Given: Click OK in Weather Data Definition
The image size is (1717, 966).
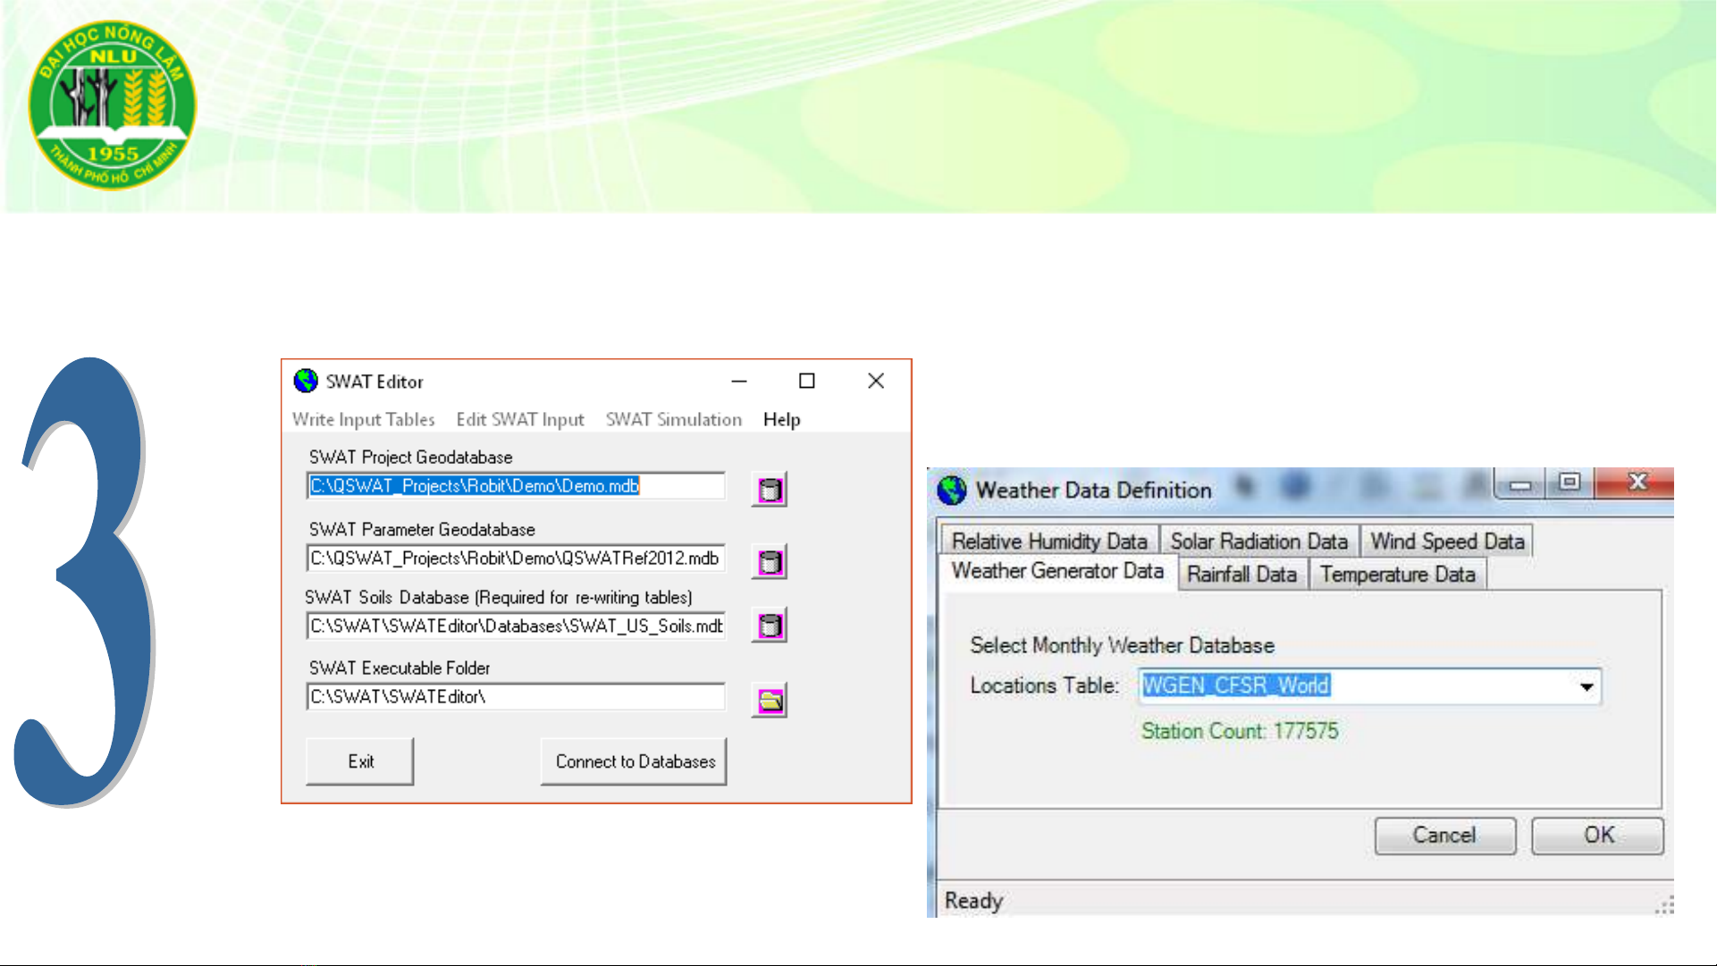Looking at the screenshot, I should [1598, 836].
